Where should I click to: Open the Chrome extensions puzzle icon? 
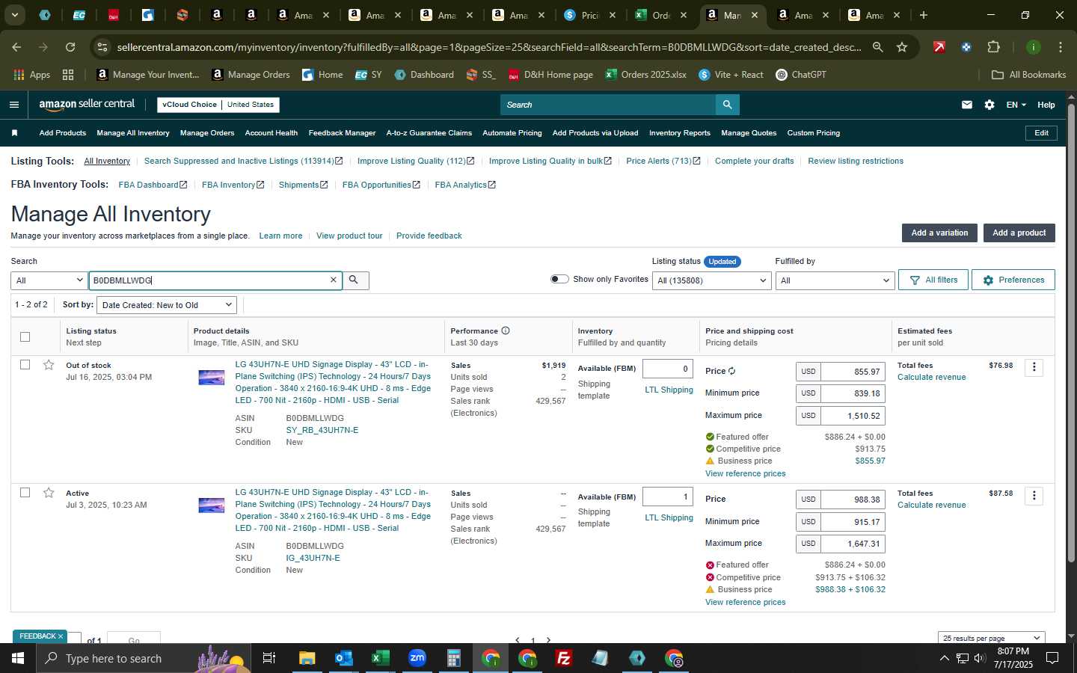[x=994, y=47]
